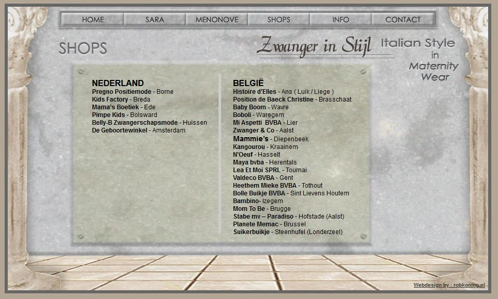Click Bolle Buikje BVBA entry
Image resolution: width=498 pixels, height=299 pixels.
coord(291,193)
